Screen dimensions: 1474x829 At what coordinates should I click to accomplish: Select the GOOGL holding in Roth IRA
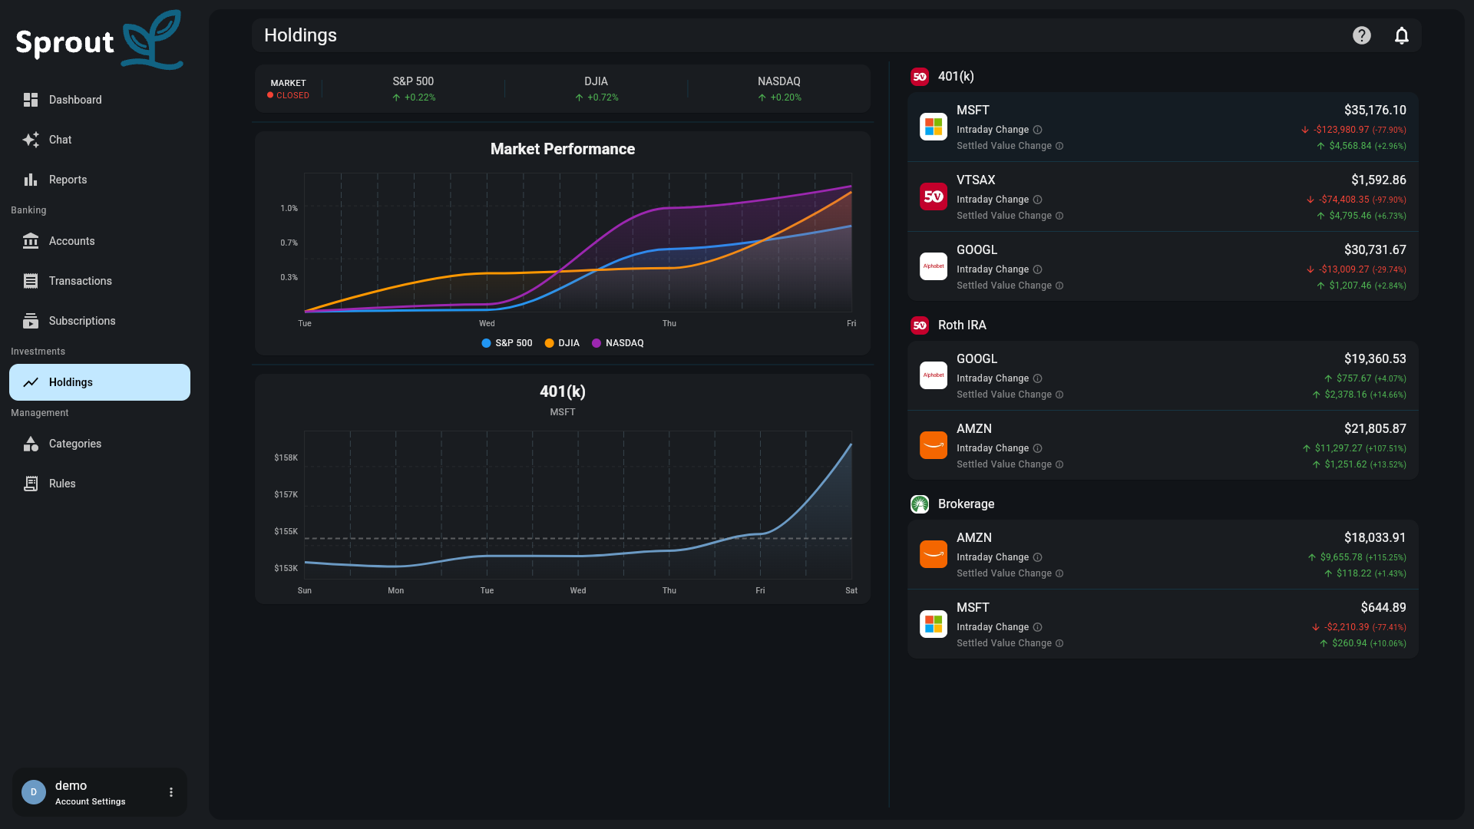tap(1163, 375)
